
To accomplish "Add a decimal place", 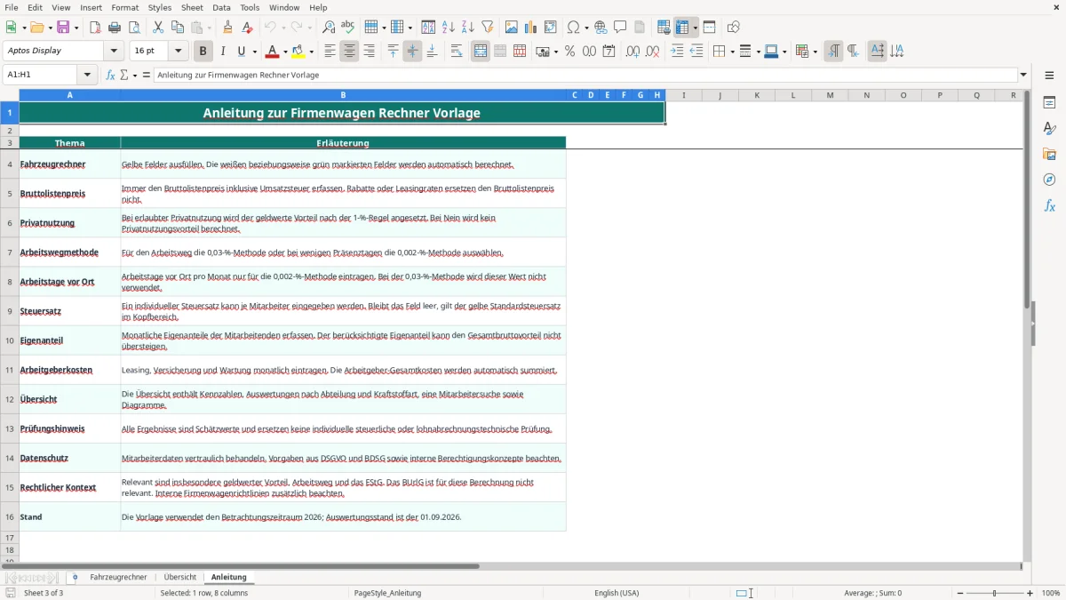I will click(x=632, y=52).
